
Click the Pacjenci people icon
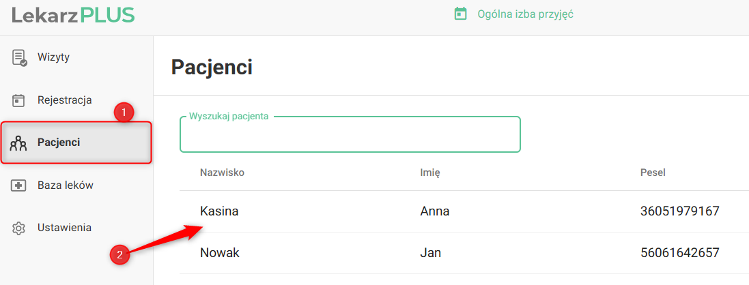tap(18, 143)
